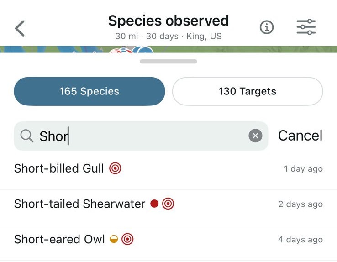Open the Short-billed Gull entry
The height and width of the screenshot is (262, 337).
(x=59, y=168)
